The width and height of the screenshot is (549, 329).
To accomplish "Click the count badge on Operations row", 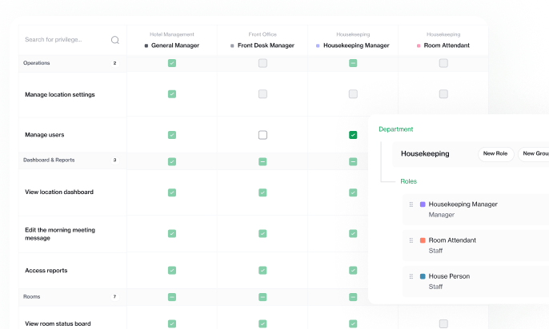I will point(114,63).
